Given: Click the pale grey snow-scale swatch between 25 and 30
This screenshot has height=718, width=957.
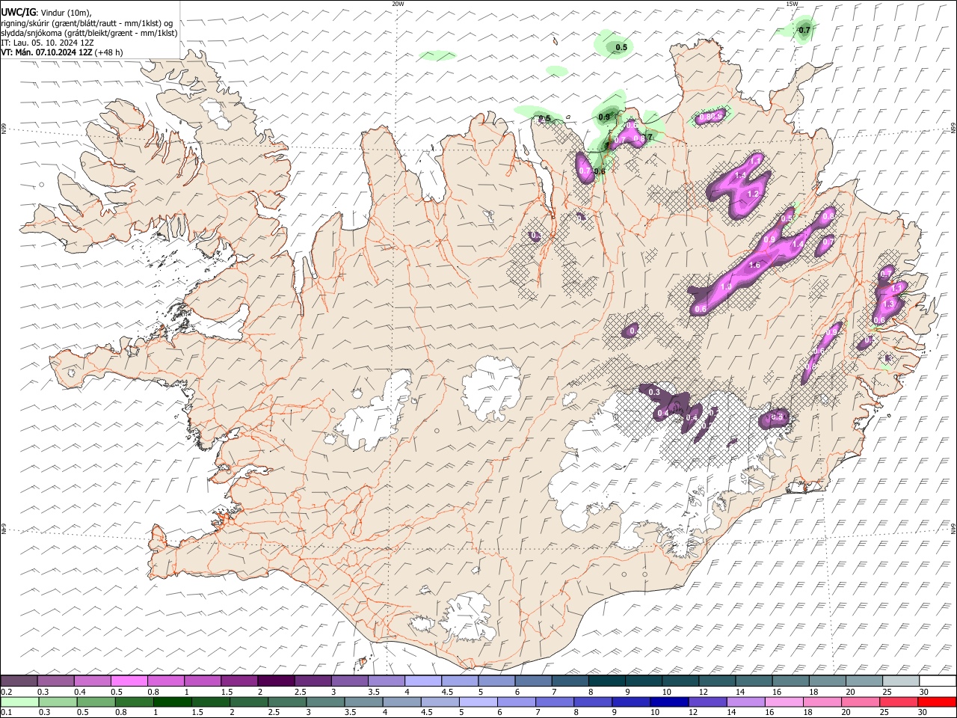Looking at the screenshot, I should point(899,681).
